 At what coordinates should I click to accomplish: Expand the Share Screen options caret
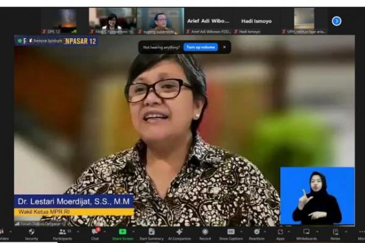coord(133,231)
